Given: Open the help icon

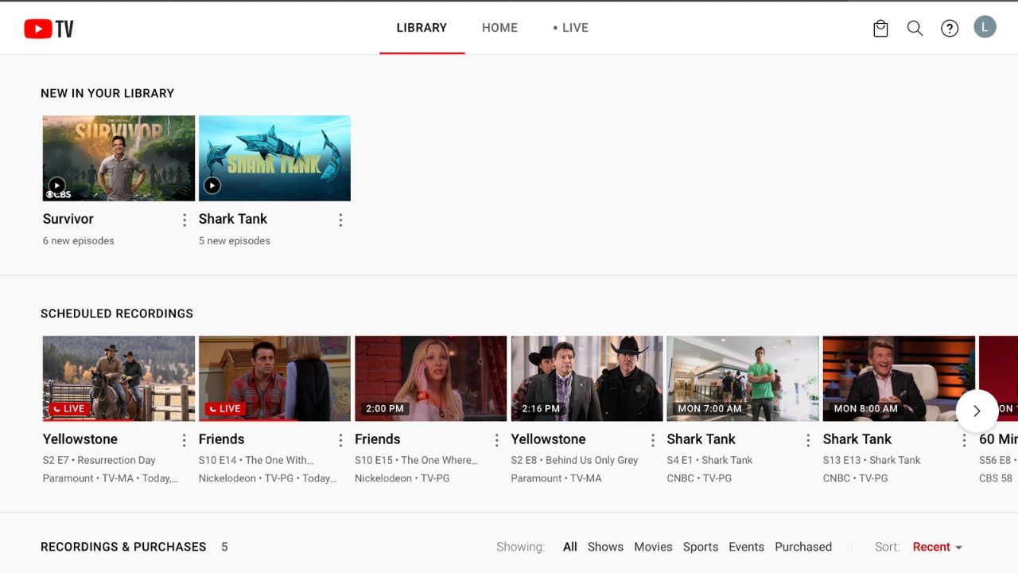Looking at the screenshot, I should (950, 28).
